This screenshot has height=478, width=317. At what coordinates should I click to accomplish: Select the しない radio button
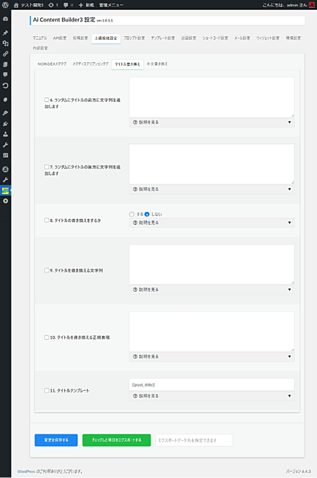click(x=147, y=214)
